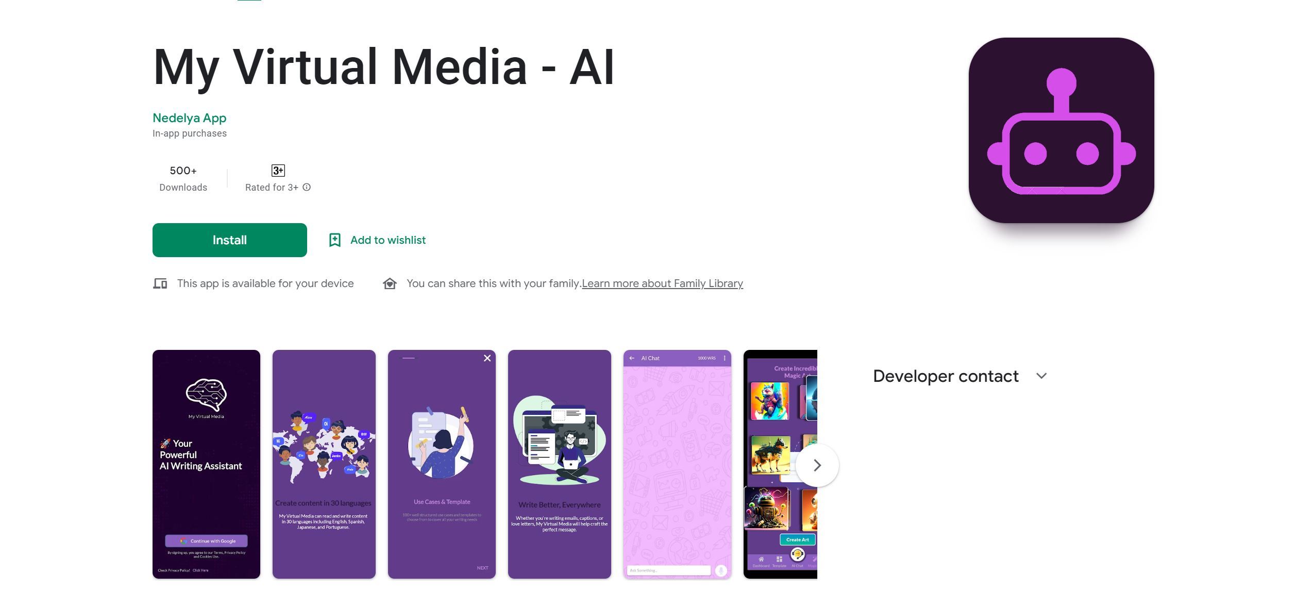The image size is (1295, 606).
Task: Click the 500+ Downloads stat label
Action: click(x=182, y=177)
